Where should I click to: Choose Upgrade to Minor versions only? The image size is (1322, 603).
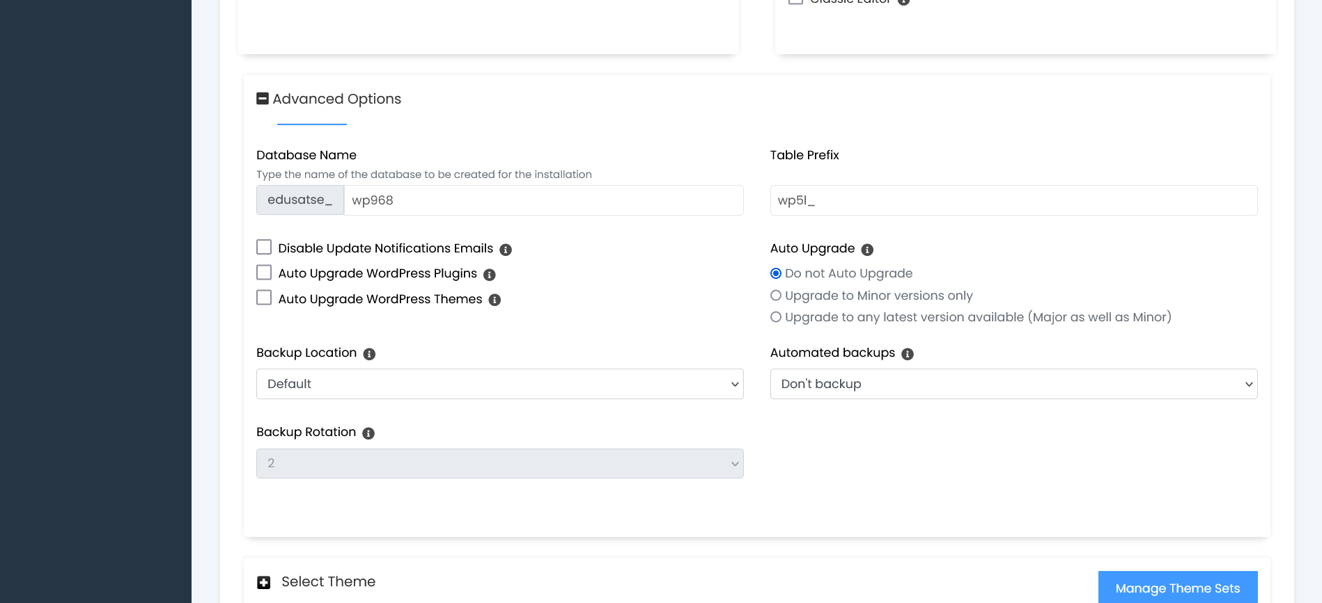pos(776,296)
